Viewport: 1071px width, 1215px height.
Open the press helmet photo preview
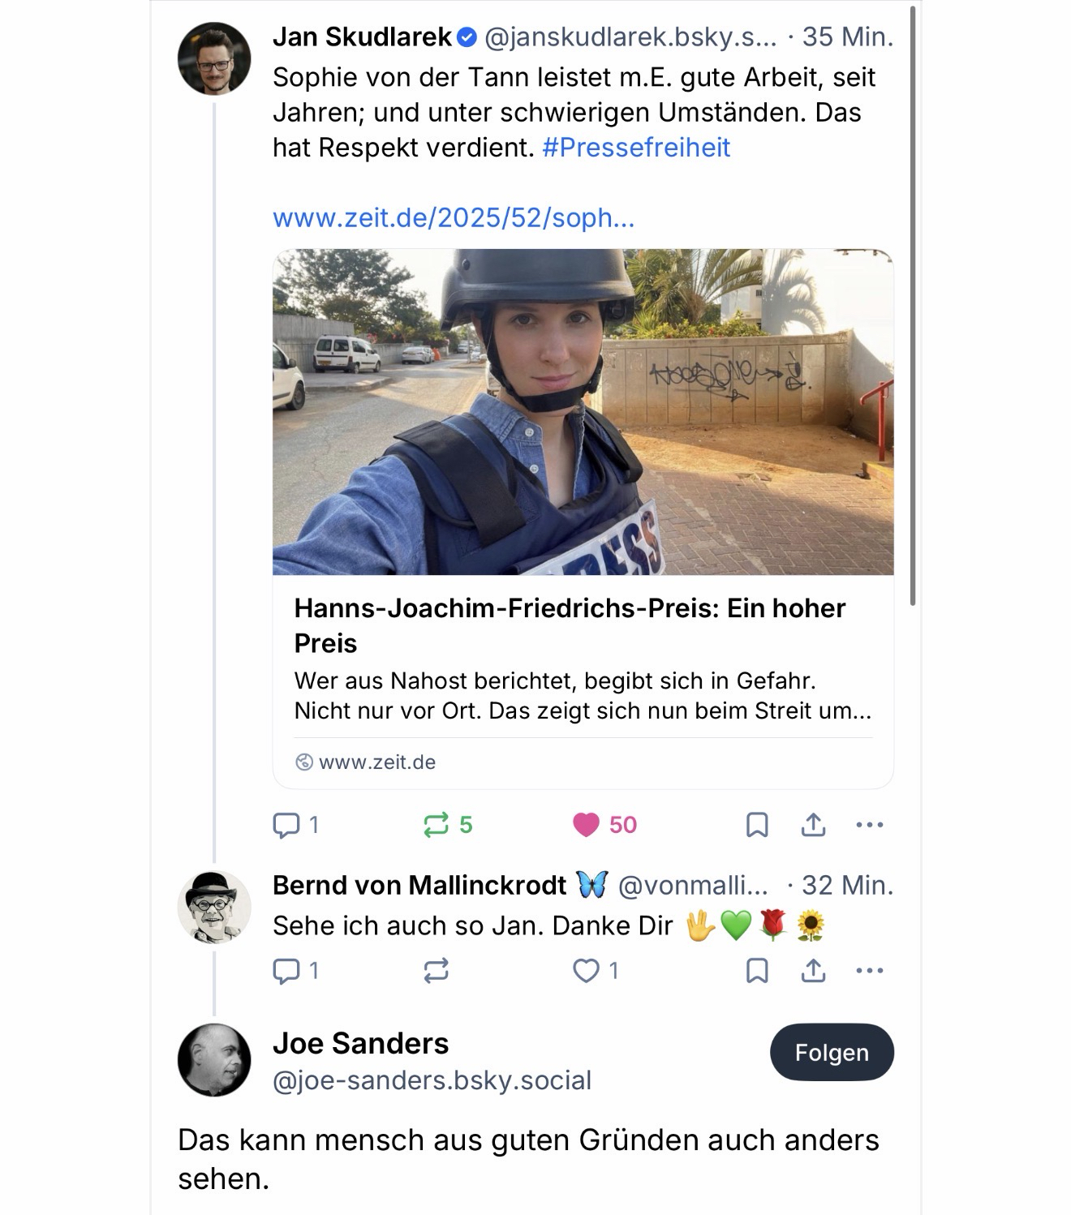pyautogui.click(x=583, y=412)
